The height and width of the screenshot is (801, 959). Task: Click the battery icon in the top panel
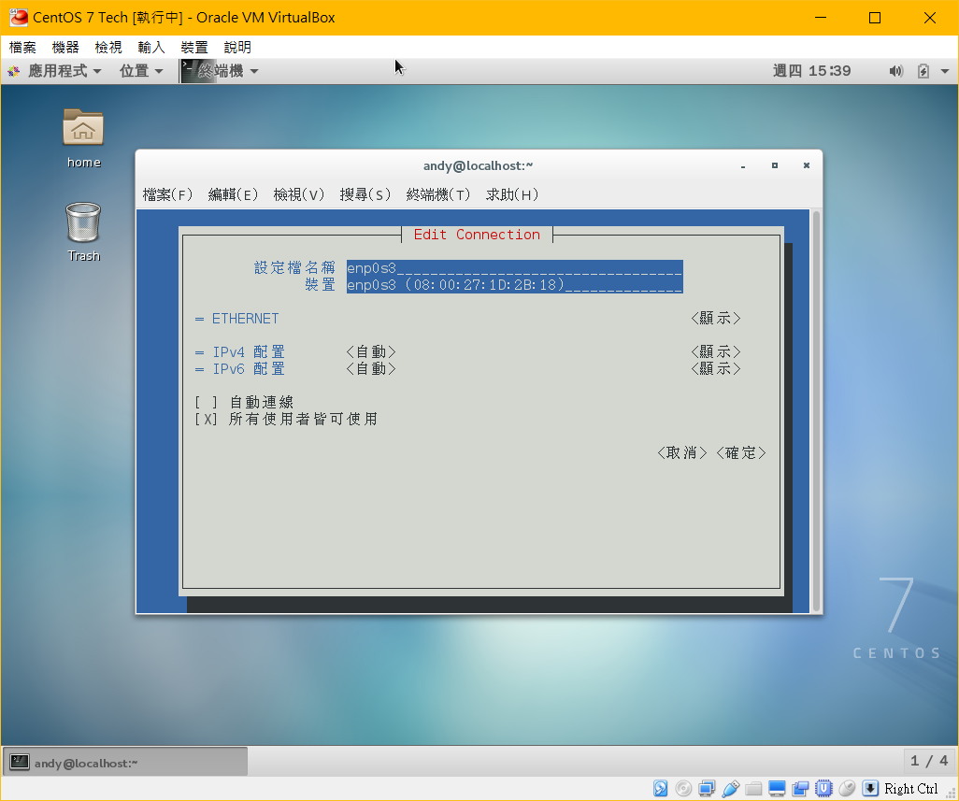click(x=923, y=71)
